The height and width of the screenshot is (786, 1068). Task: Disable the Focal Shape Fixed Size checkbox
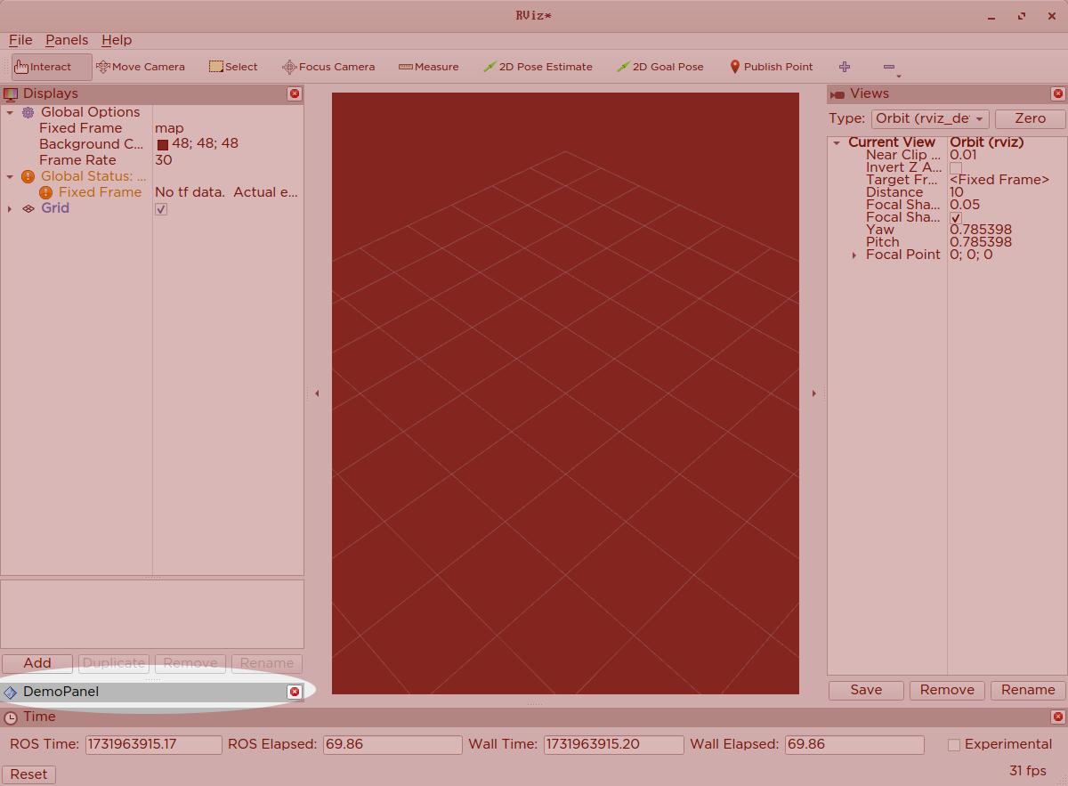point(955,217)
